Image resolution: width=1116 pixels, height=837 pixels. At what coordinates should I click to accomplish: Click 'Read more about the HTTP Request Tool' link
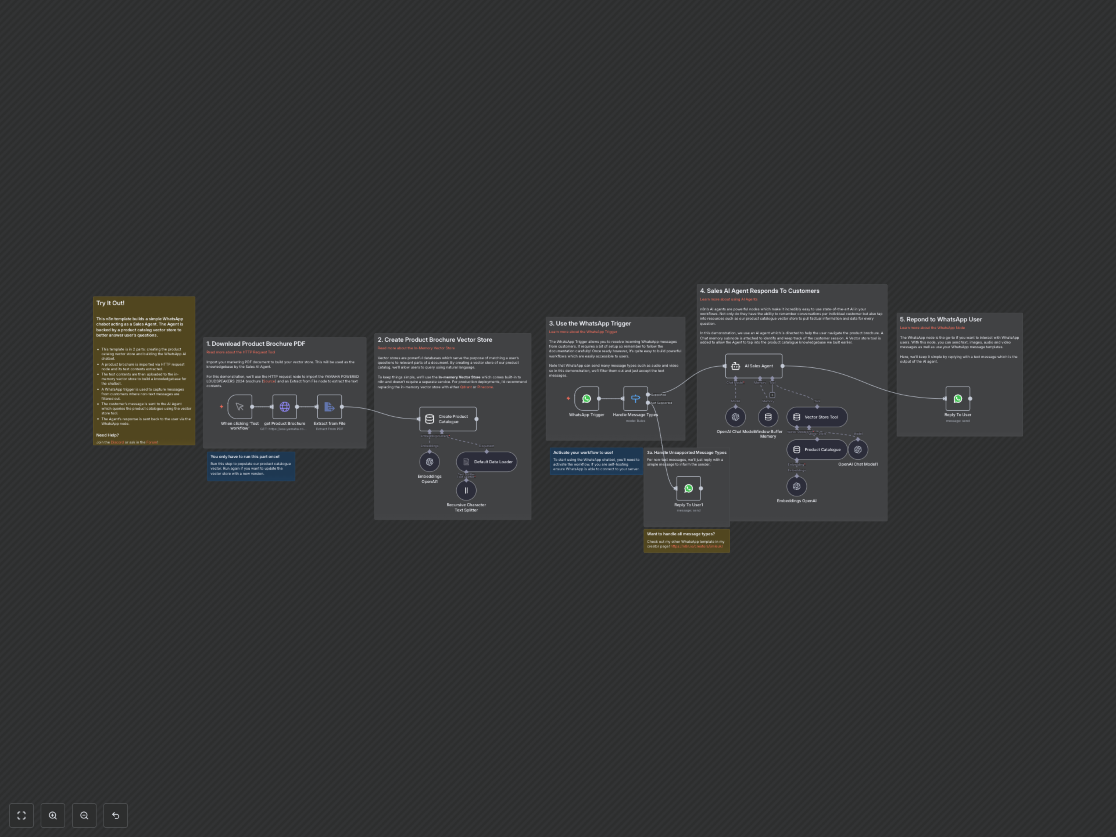coord(240,352)
